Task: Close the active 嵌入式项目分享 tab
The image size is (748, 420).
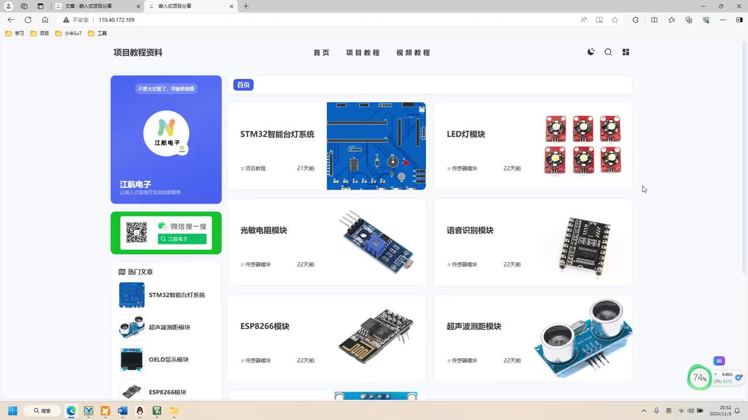Action: 231,6
